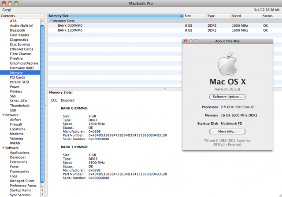Collapse the Software section in Contents

coord(3,148)
